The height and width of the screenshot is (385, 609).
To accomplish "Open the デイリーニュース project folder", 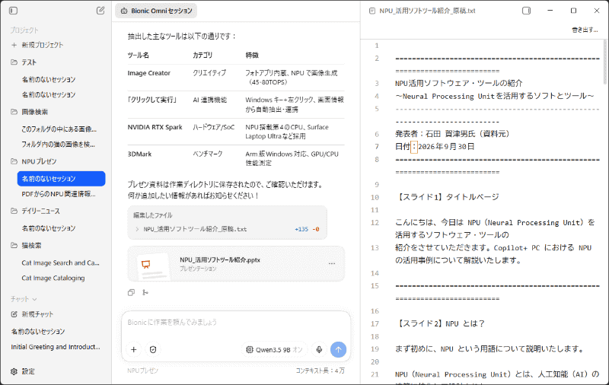I will [x=40, y=211].
